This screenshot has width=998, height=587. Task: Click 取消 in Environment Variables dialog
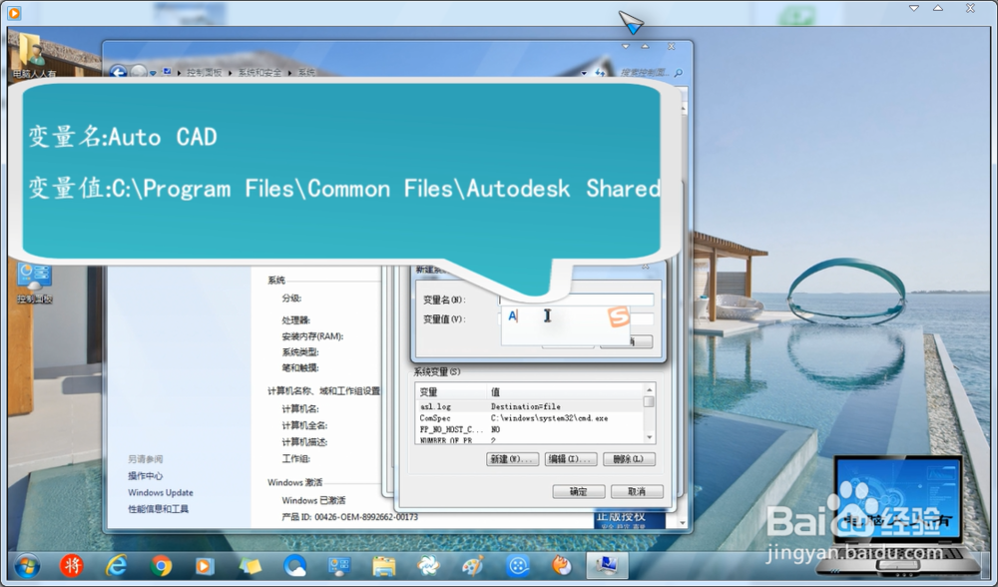637,491
